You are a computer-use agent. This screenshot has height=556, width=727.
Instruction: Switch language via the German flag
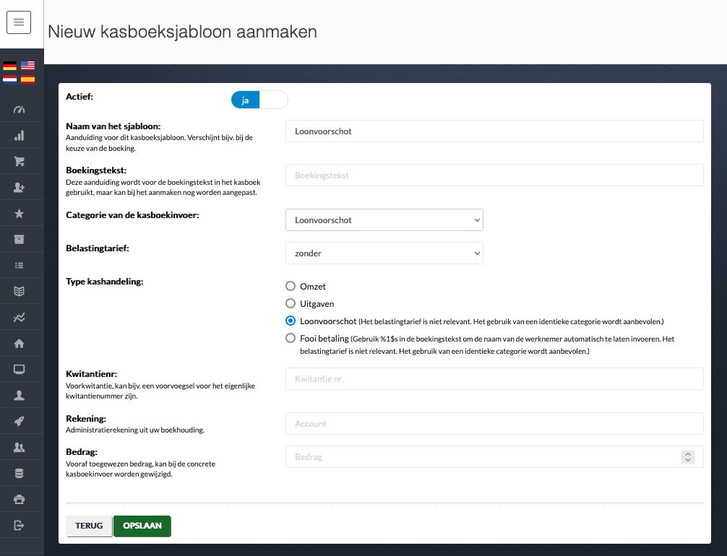coord(9,65)
